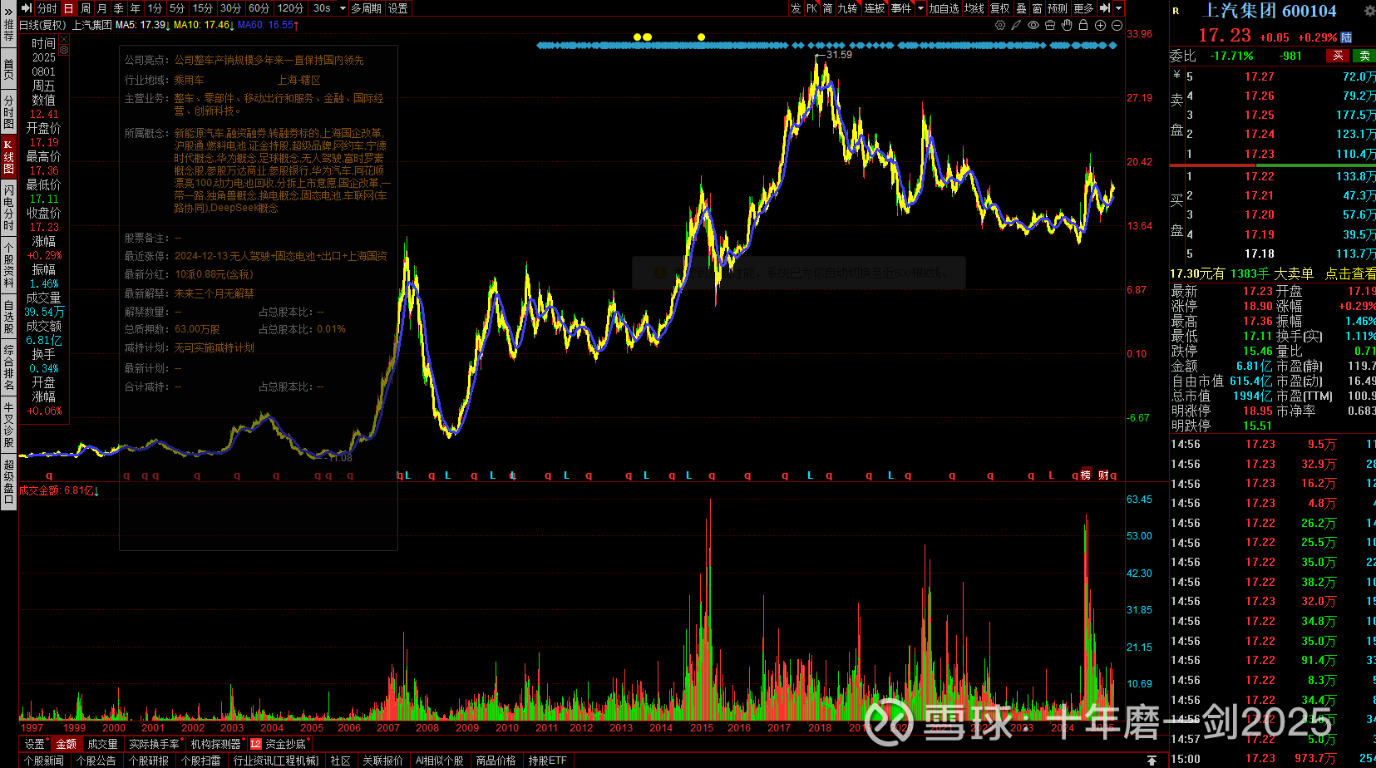The image size is (1376, 768).
Task: Select the drawing pen tool icon
Action: pyautogui.click(x=1016, y=25)
